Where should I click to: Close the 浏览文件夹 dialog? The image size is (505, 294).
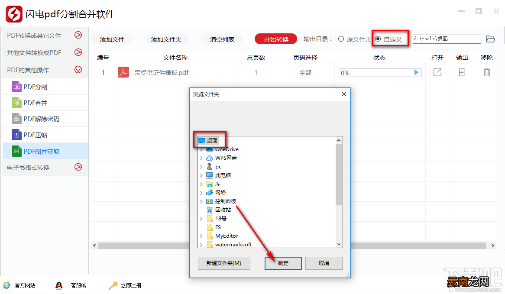(343, 94)
